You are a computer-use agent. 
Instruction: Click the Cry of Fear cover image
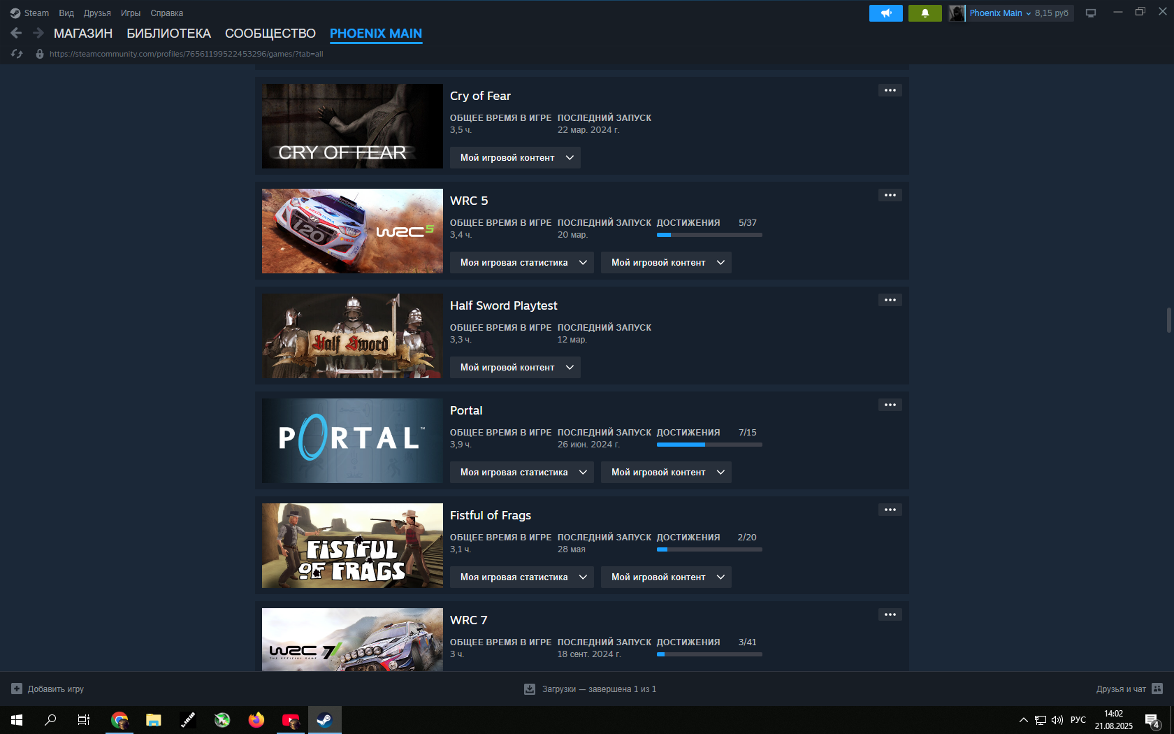click(x=352, y=127)
